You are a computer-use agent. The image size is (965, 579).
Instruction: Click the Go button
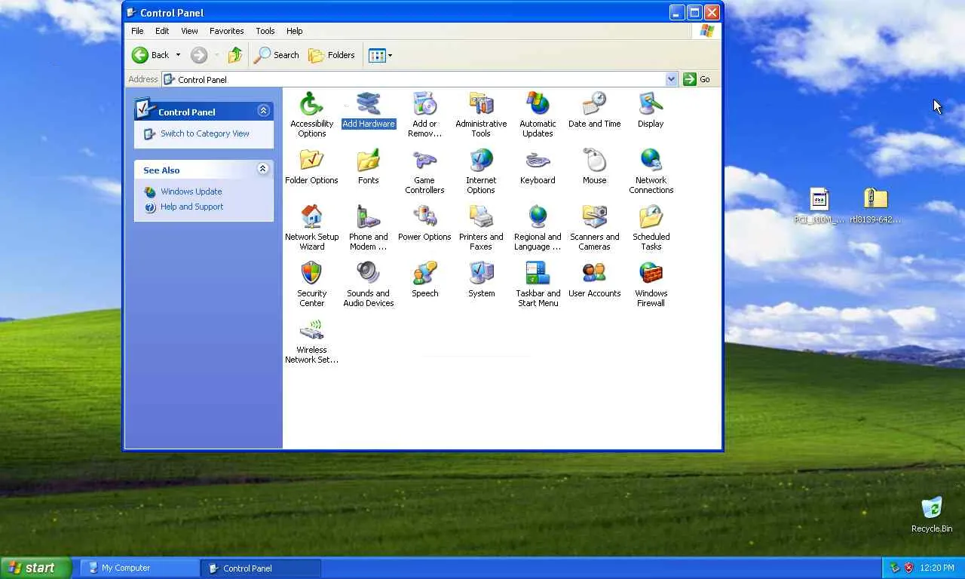pos(697,79)
